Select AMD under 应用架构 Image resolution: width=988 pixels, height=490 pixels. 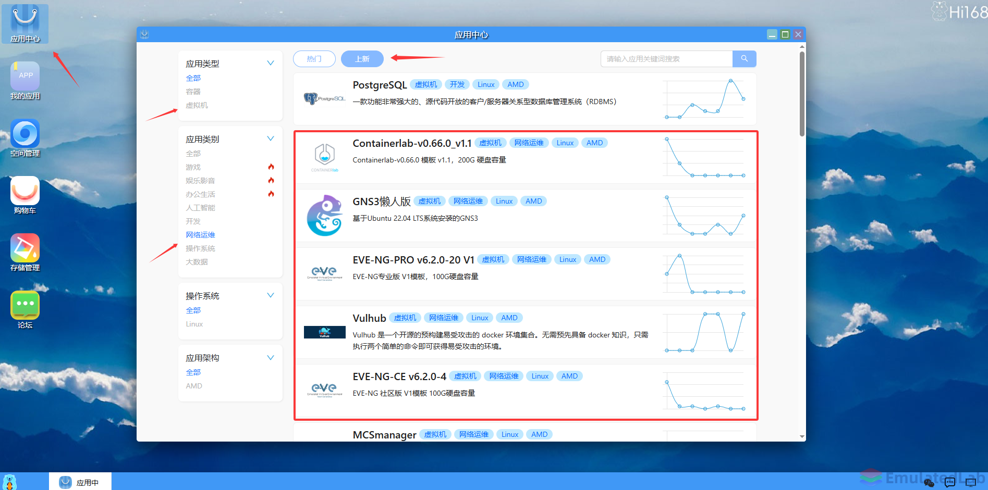click(194, 386)
